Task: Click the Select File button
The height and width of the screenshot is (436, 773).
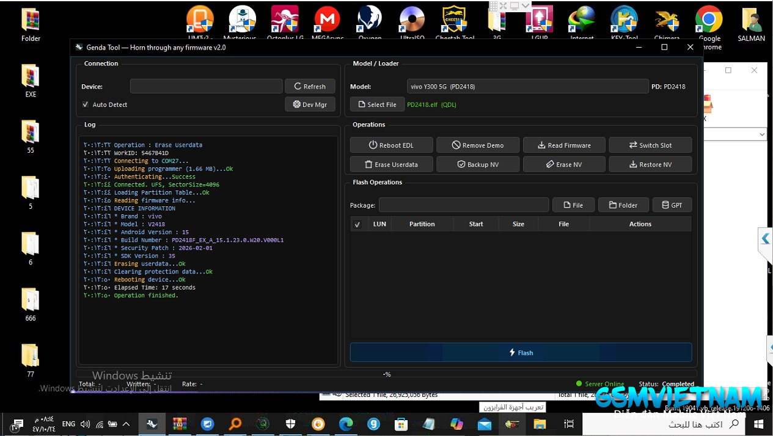Action: click(x=377, y=104)
